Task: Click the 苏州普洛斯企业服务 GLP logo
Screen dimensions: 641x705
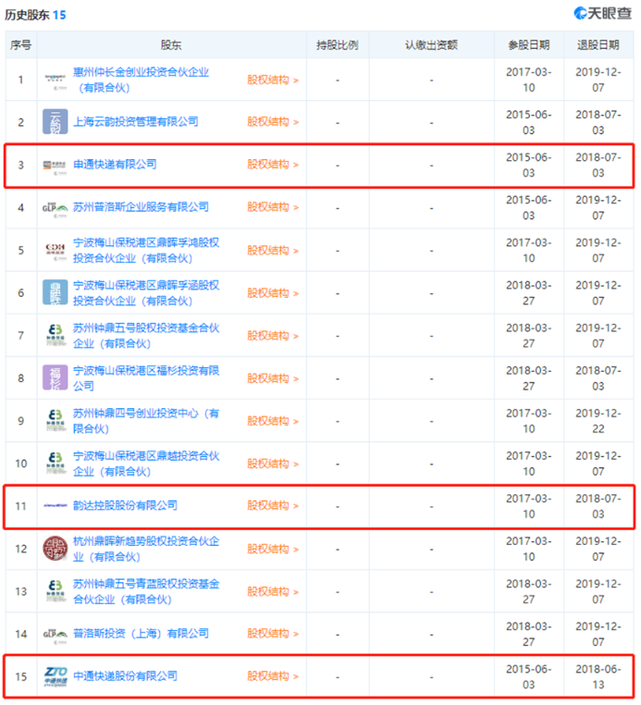Action: click(x=55, y=207)
